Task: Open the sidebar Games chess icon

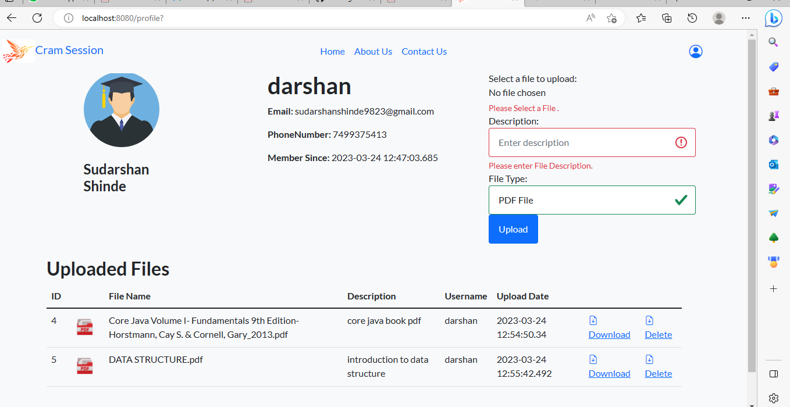Action: 773,116
